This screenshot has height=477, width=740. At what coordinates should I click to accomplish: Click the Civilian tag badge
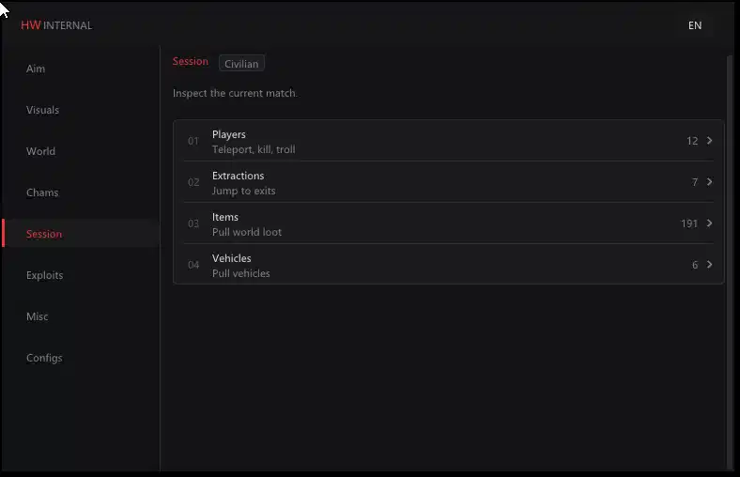pos(241,64)
